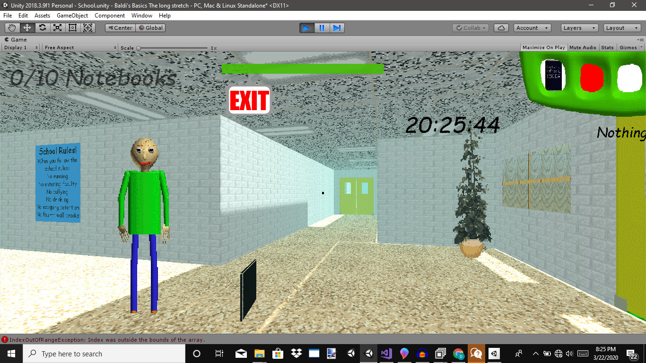The width and height of the screenshot is (646, 363).
Task: Toggle pivot mode with the Center button
Action: [120, 28]
